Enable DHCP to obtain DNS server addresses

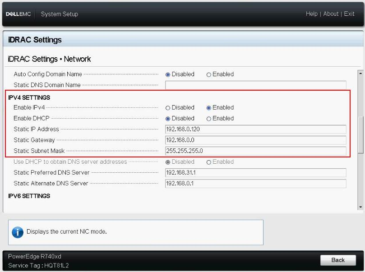click(x=209, y=162)
